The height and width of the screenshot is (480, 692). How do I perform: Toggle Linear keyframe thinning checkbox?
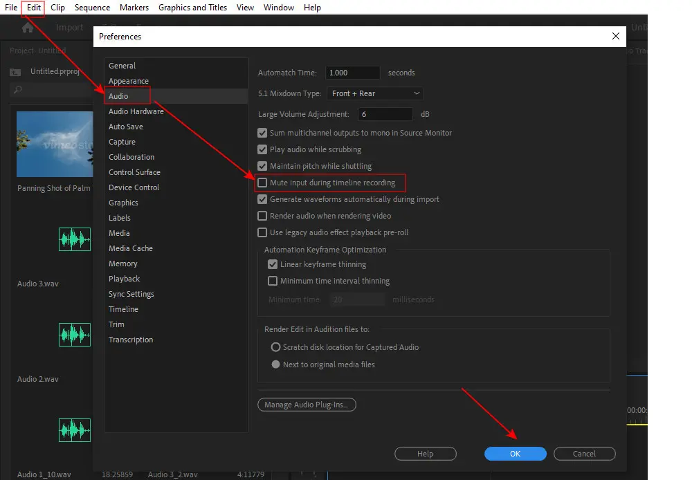click(273, 264)
